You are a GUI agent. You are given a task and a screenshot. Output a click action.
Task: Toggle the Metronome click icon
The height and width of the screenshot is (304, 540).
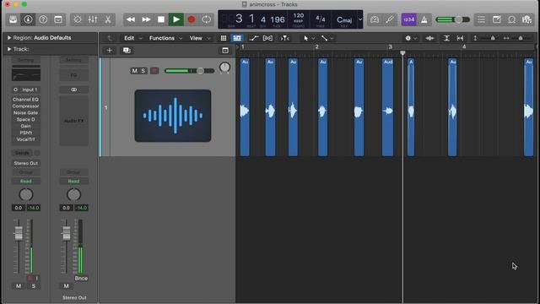point(424,19)
